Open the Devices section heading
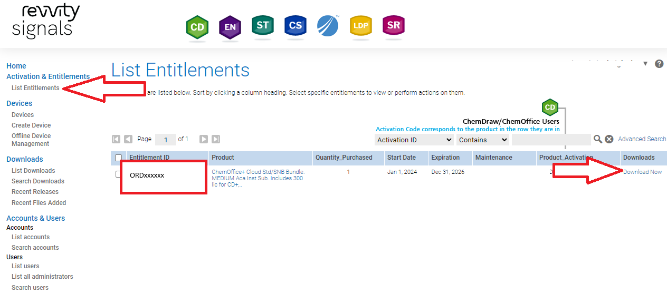The width and height of the screenshot is (667, 303). pyautogui.click(x=20, y=103)
